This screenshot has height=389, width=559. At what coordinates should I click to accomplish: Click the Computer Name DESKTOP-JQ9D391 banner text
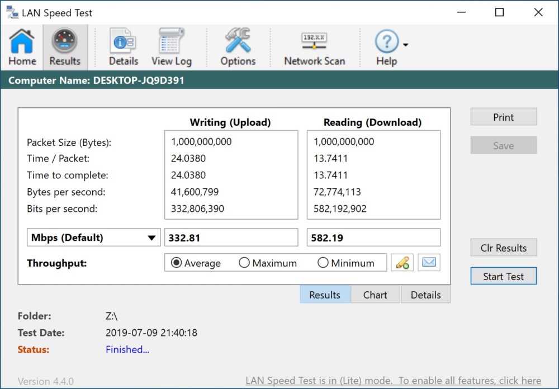pyautogui.click(x=96, y=80)
